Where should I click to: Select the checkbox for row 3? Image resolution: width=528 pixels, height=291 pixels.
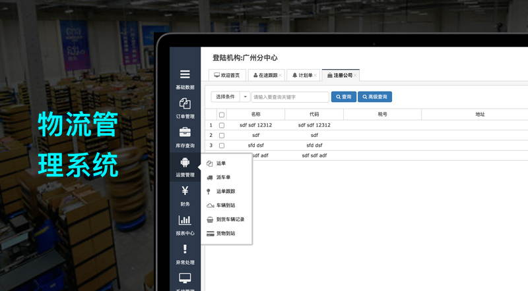[222, 145]
